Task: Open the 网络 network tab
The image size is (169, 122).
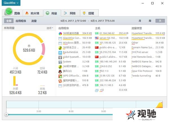Action: [70, 13]
